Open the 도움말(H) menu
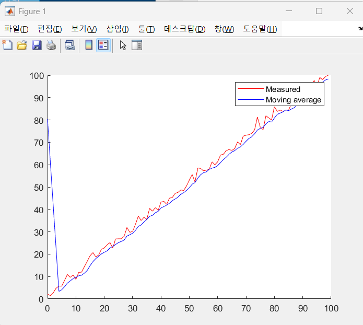Viewport: 363px width, 325px height. point(260,29)
